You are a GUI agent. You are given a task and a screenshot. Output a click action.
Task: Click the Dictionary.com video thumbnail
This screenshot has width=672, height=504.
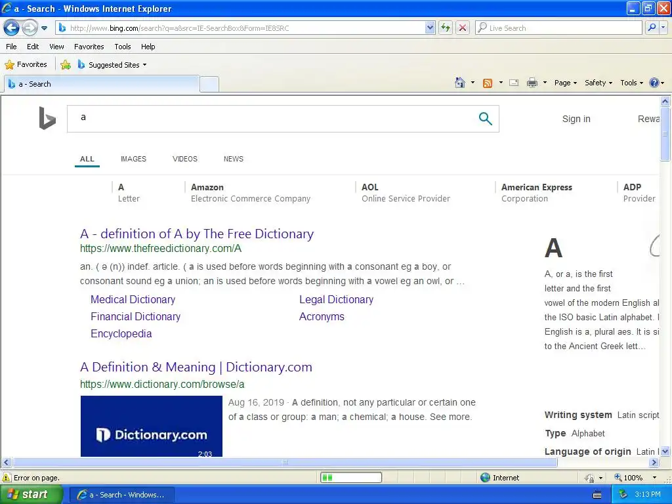(x=152, y=426)
